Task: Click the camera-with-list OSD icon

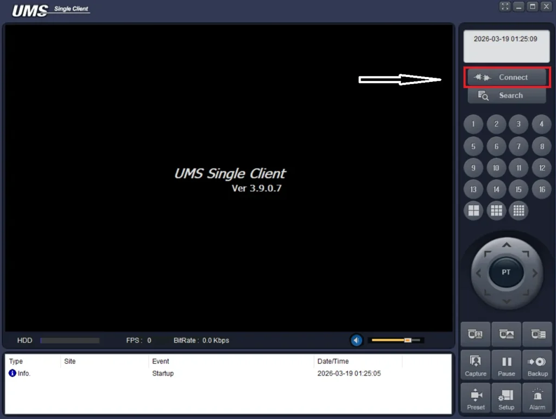Action: (x=537, y=334)
